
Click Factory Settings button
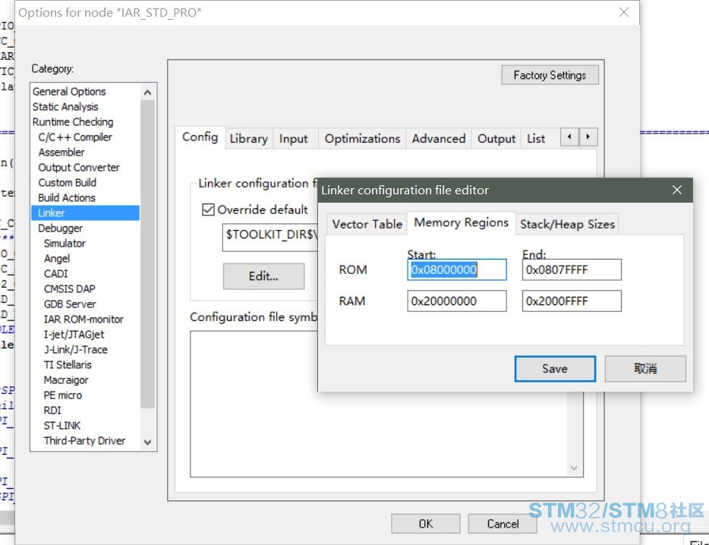pyautogui.click(x=550, y=75)
